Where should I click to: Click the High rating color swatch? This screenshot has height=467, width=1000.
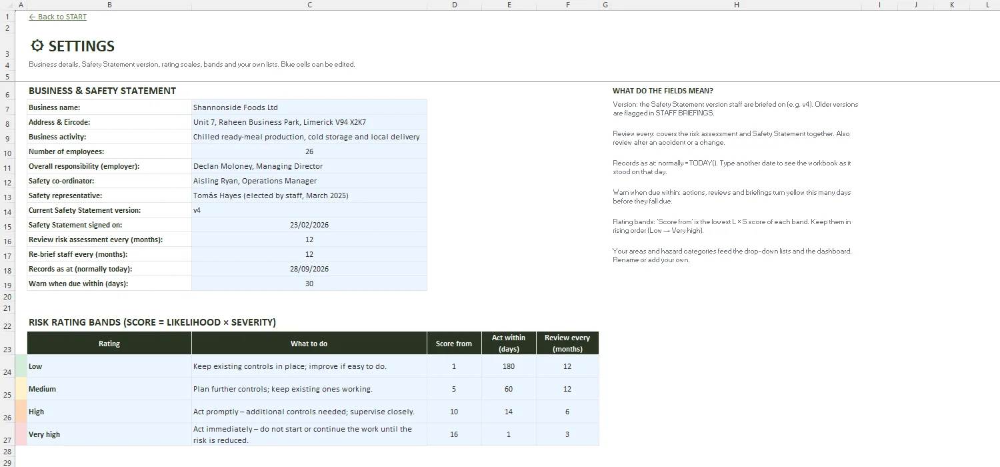pos(21,412)
